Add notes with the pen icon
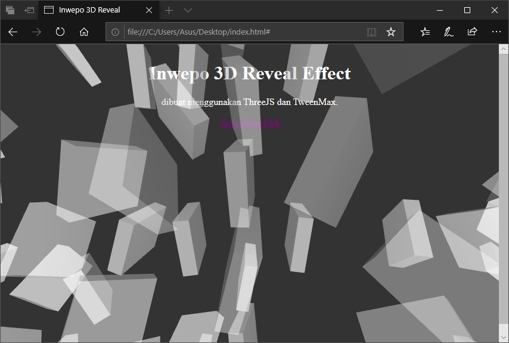Image resolution: width=509 pixels, height=343 pixels. tap(449, 32)
